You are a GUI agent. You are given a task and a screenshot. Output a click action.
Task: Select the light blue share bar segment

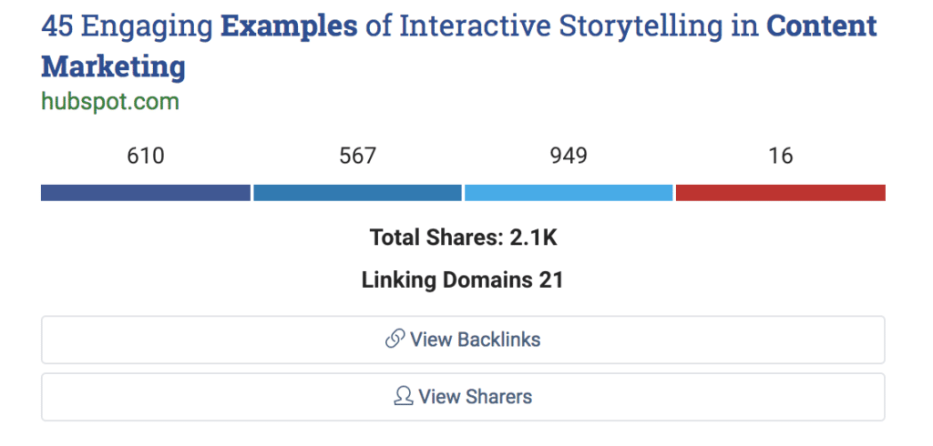[x=569, y=193]
